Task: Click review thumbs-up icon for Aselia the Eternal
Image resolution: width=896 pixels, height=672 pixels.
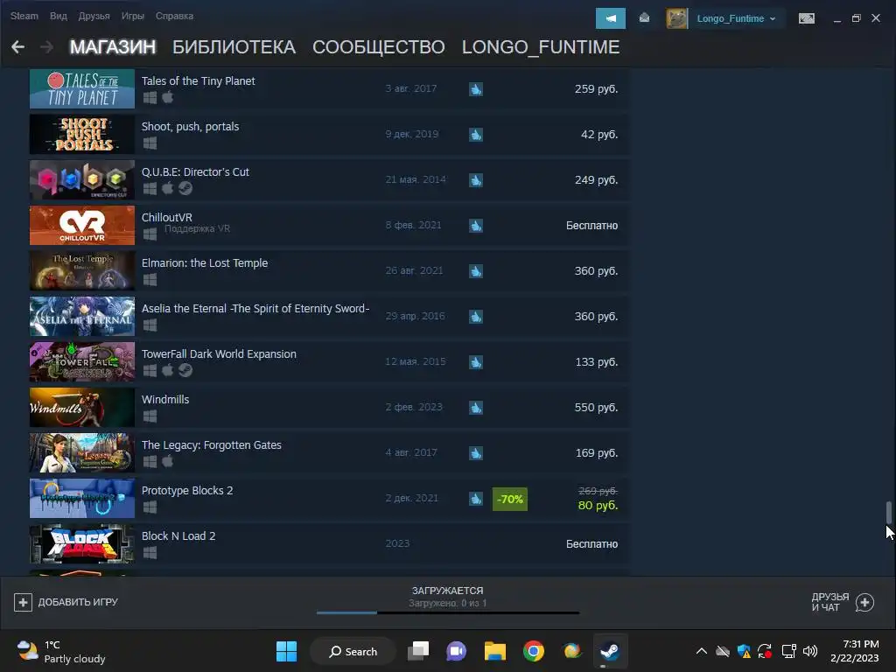Action: coord(475,317)
